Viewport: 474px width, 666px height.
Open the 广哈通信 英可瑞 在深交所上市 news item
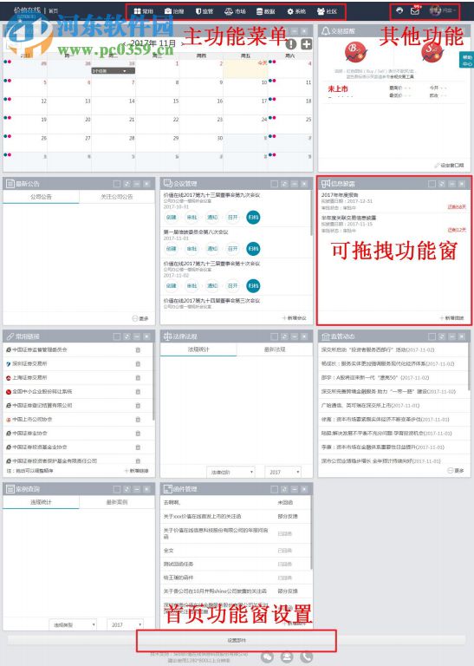(x=371, y=406)
